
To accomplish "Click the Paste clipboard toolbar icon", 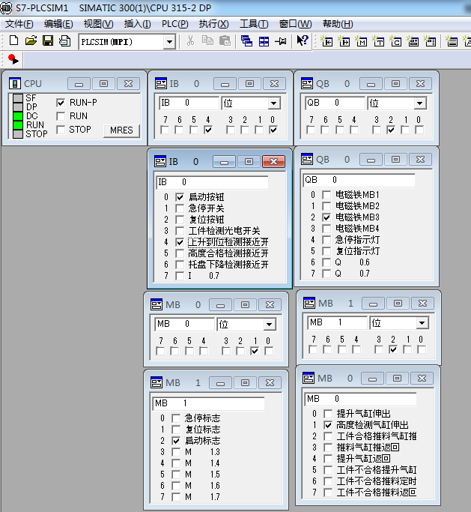I will 225,41.
